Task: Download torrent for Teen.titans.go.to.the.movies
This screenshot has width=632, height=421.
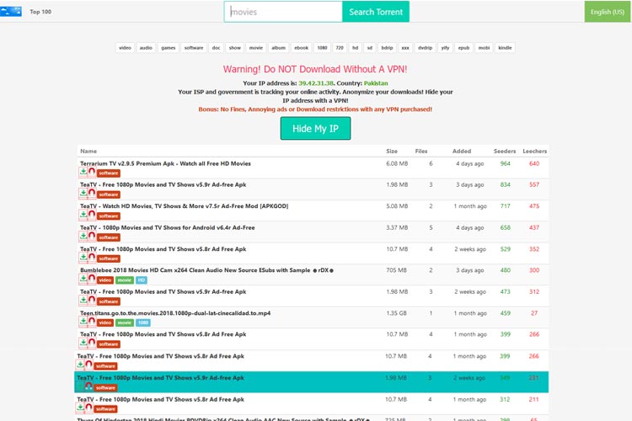Action: [x=83, y=322]
